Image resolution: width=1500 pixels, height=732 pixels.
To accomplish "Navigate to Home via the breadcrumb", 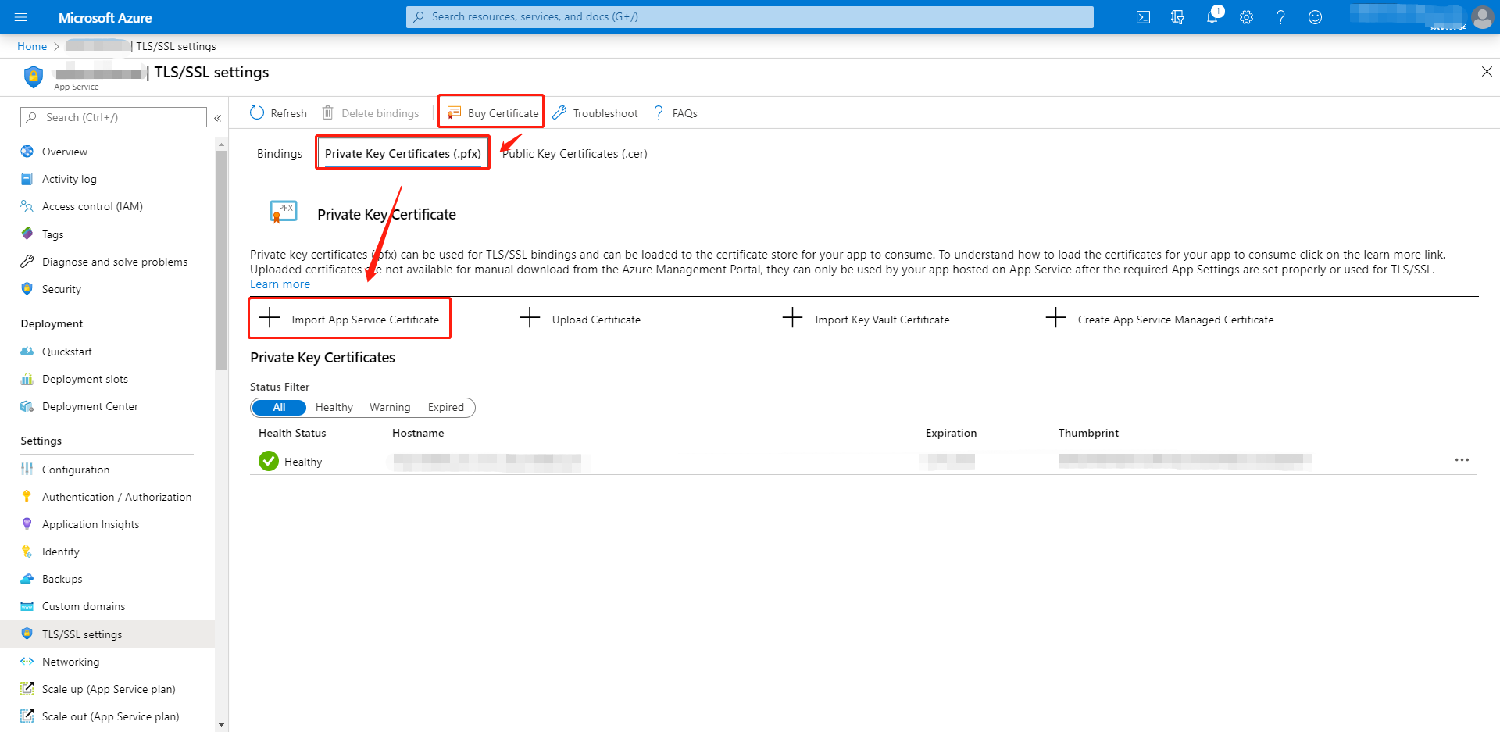I will click(31, 45).
